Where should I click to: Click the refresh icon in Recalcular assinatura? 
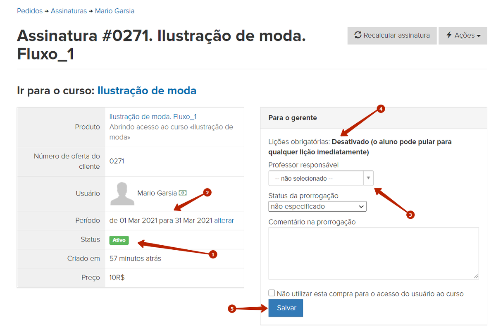coord(358,35)
